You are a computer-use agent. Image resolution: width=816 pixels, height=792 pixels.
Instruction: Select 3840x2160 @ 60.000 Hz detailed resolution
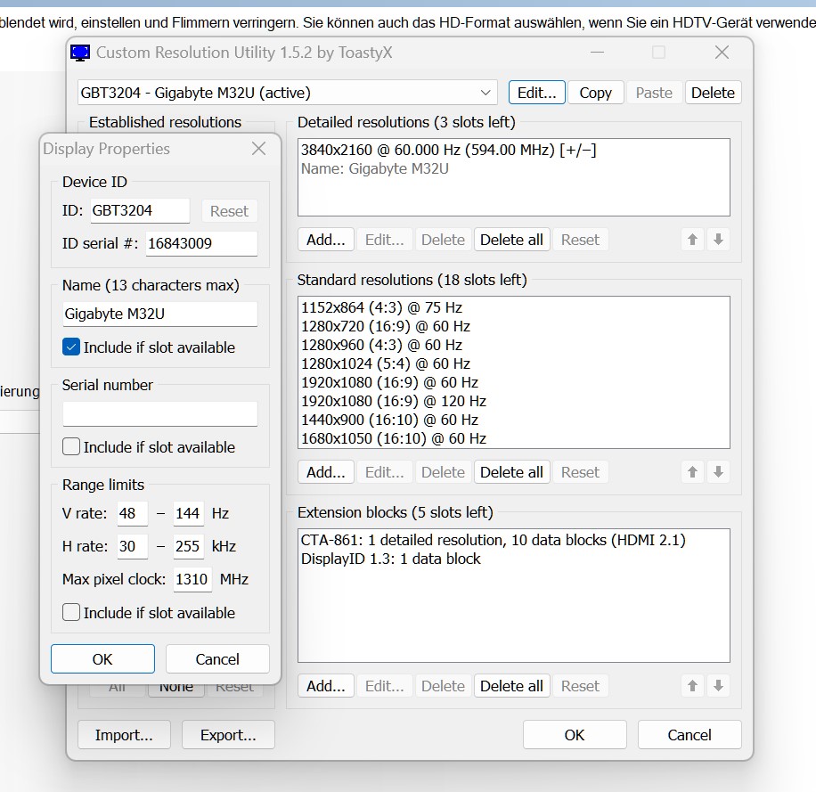(448, 150)
